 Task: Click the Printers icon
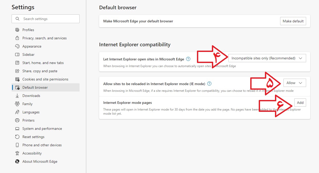pos(17,120)
